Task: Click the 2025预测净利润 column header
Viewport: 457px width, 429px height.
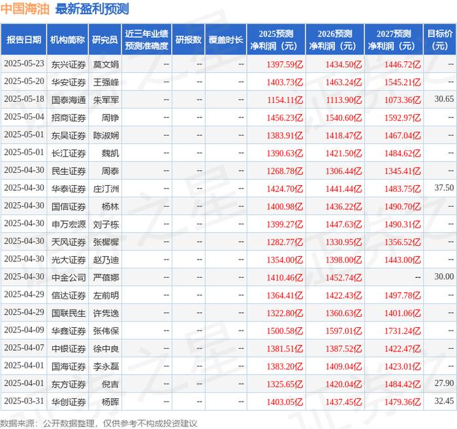Action: tap(276, 40)
